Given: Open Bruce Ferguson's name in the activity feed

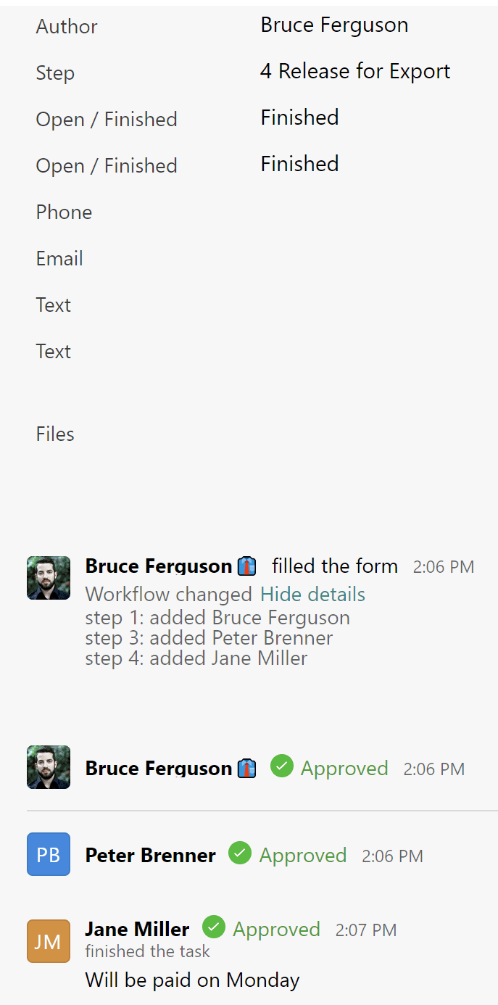Looking at the screenshot, I should tap(158, 566).
